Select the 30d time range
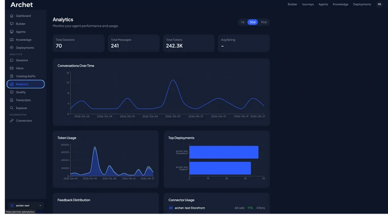The image size is (388, 218). click(x=252, y=22)
